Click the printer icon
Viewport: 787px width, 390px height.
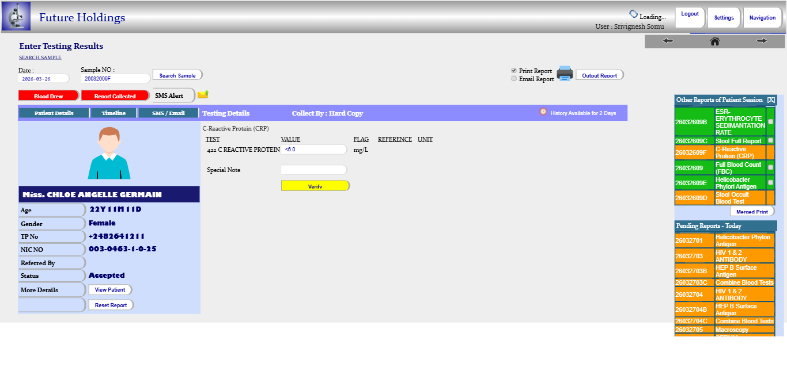[x=565, y=74]
